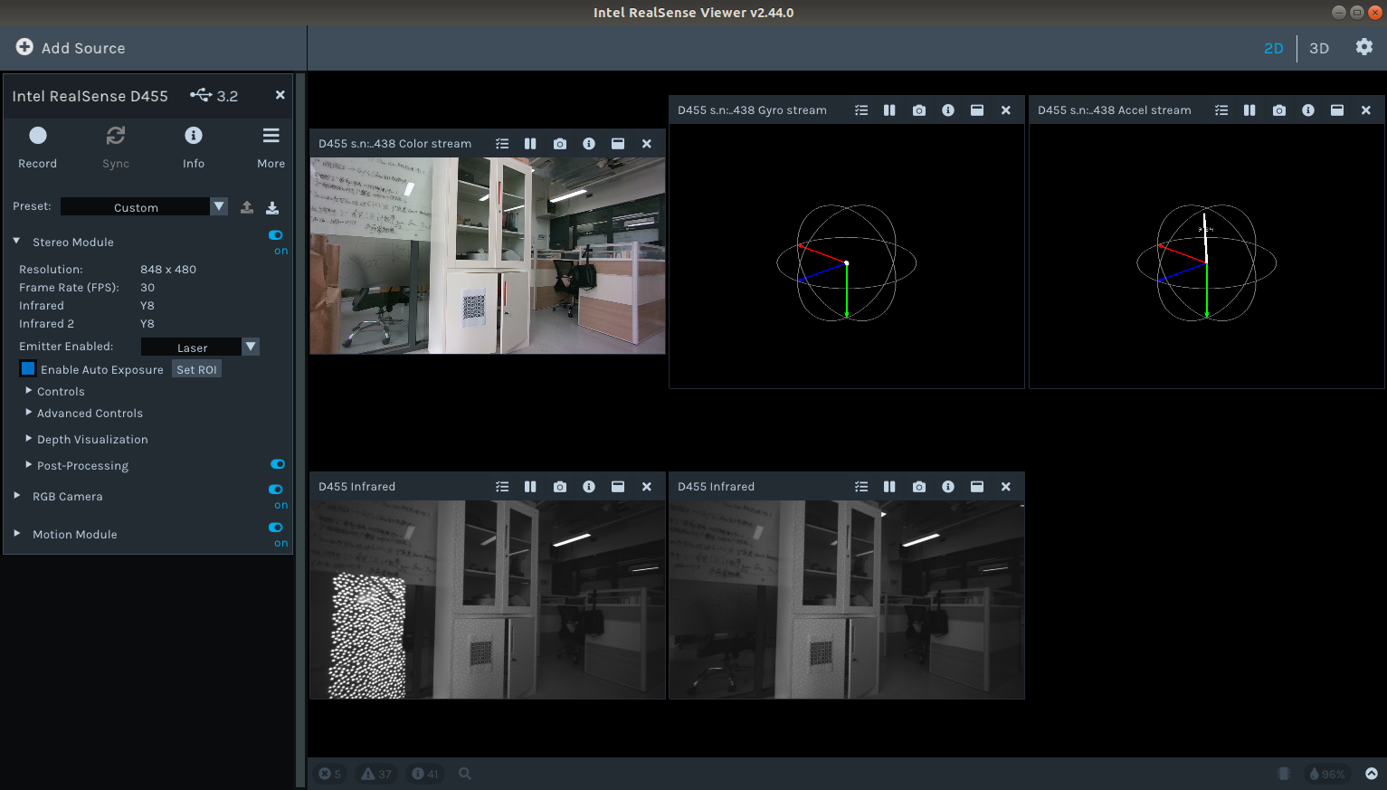
Task: Pause the Accel stream
Action: pos(1249,110)
